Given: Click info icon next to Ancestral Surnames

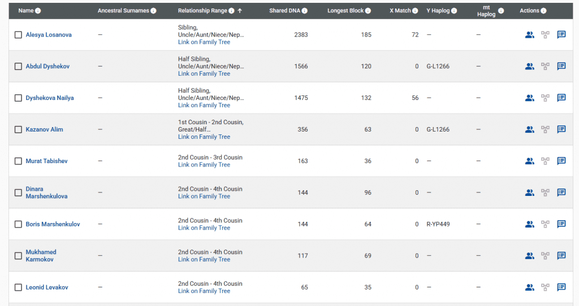Looking at the screenshot, I should point(153,11).
